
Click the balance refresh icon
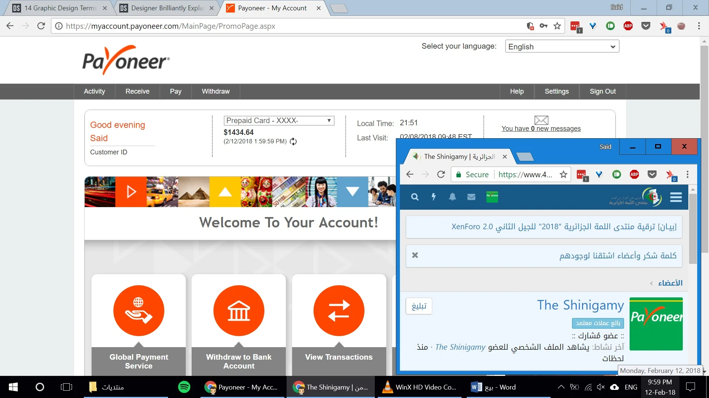point(293,142)
